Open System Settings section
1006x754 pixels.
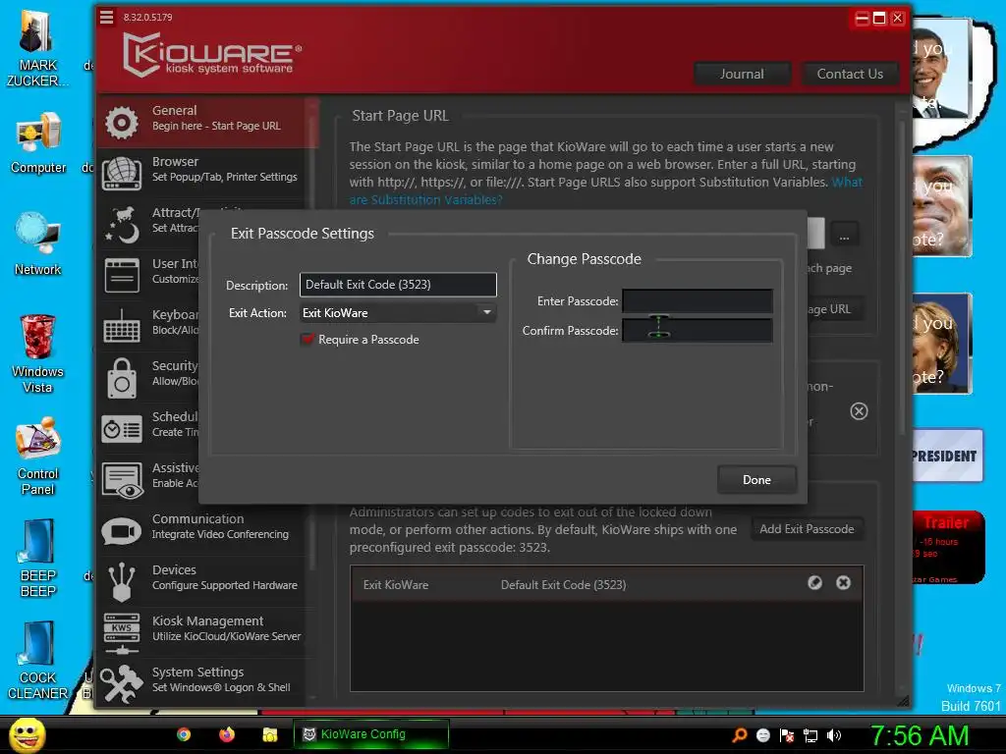205,683
